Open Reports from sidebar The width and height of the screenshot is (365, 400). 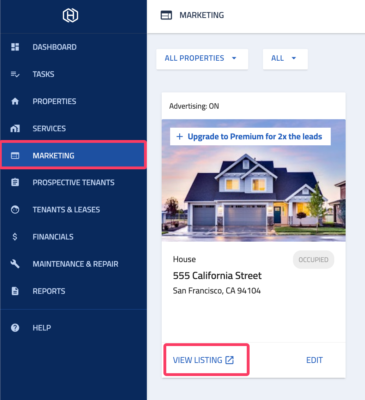(x=73, y=291)
